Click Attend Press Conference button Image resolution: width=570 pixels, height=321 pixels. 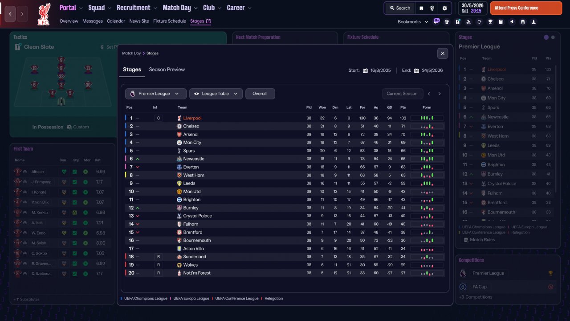pyautogui.click(x=526, y=8)
